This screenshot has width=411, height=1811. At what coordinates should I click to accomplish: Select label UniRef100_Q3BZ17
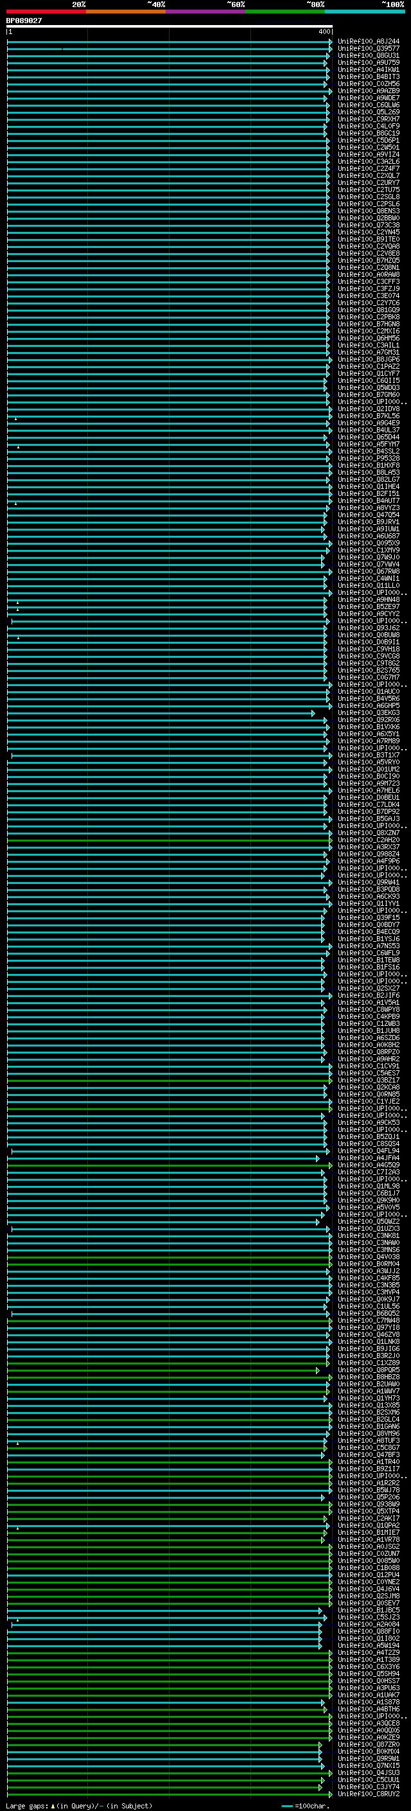[x=369, y=1080]
